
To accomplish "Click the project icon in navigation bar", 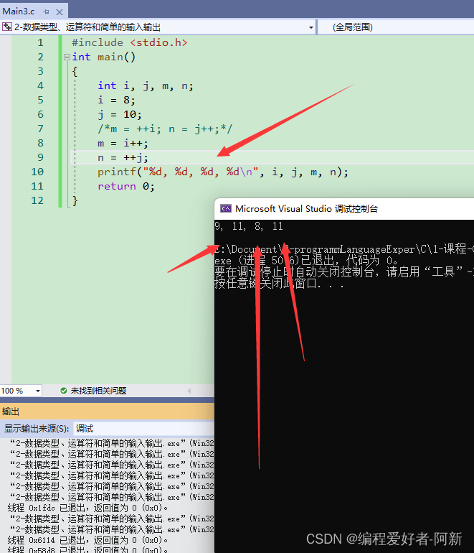I will pos(6,27).
